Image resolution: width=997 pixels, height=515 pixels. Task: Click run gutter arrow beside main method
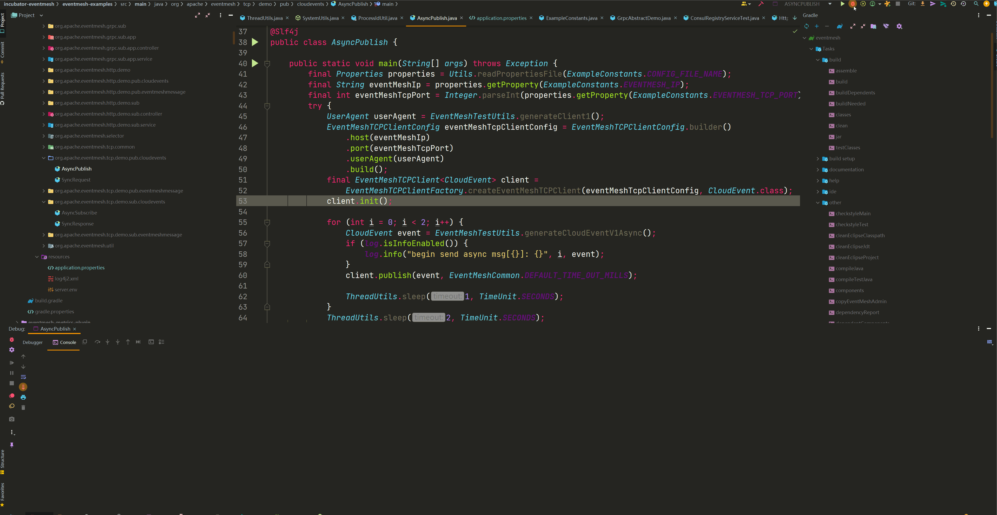pyautogui.click(x=255, y=64)
